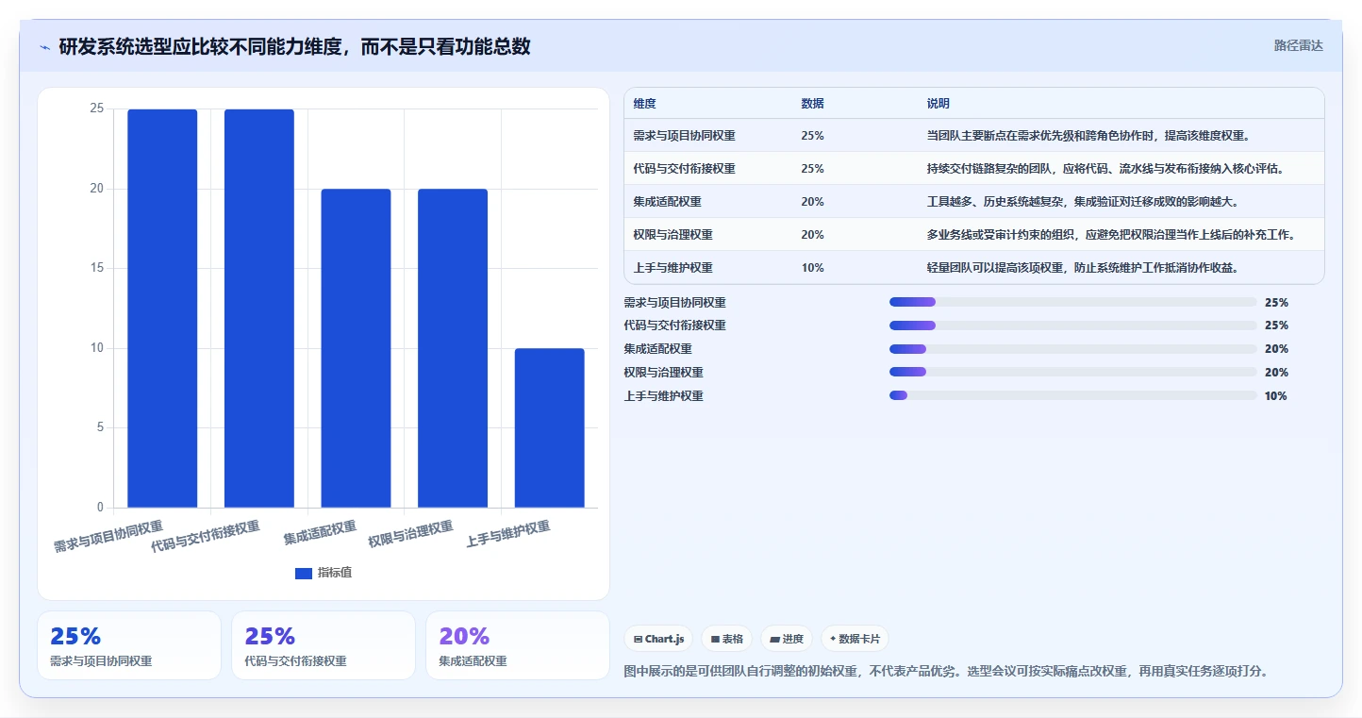This screenshot has height=718, width=1362.
Task: Click 权限与治理权重 cell in the table
Action: (673, 235)
